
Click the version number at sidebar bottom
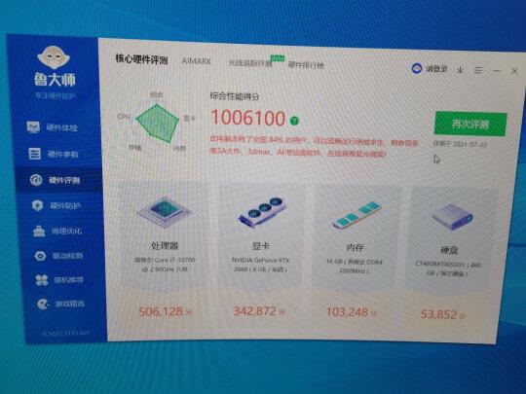pyautogui.click(x=66, y=334)
